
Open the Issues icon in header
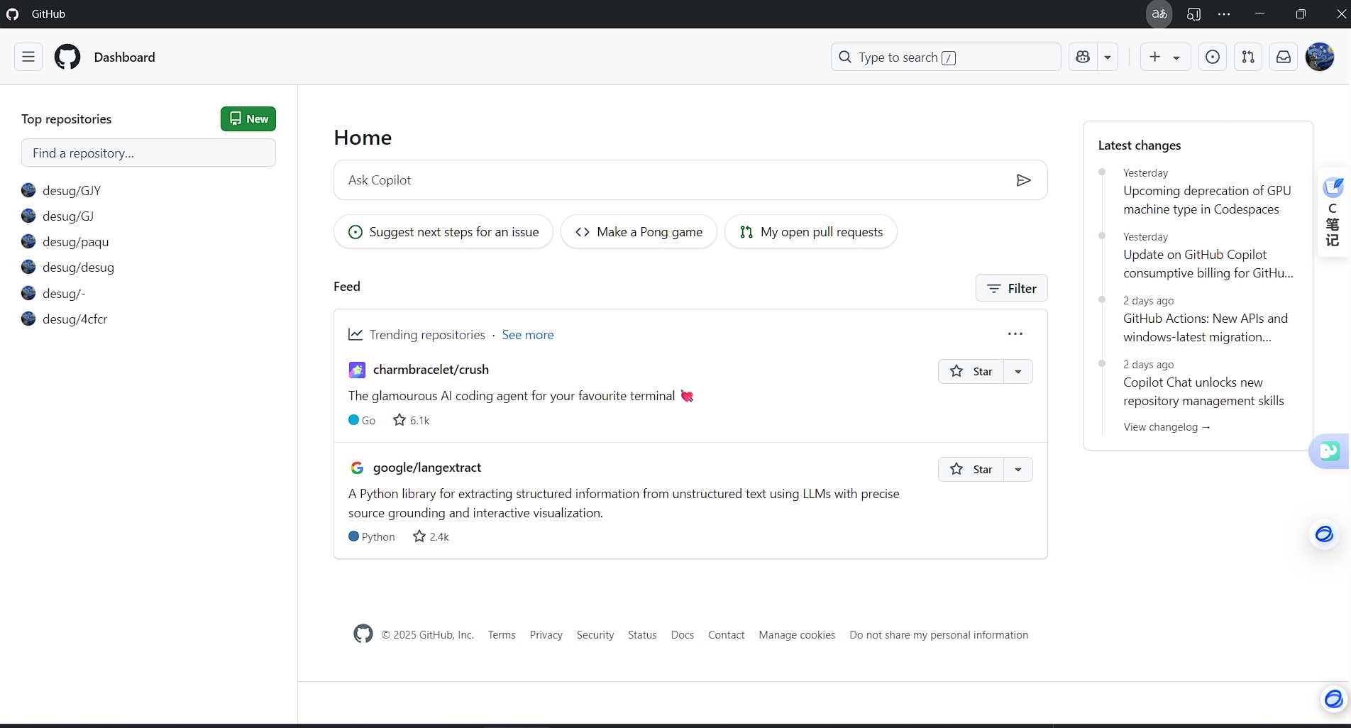click(x=1213, y=57)
